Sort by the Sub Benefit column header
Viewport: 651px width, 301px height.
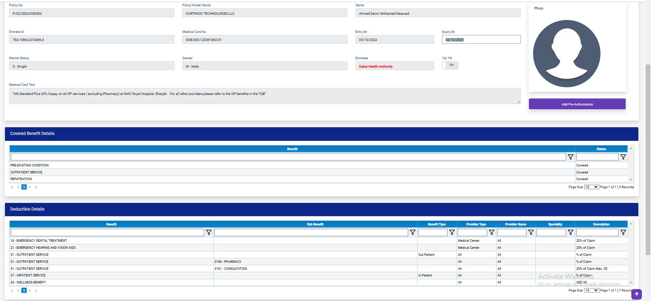(x=315, y=224)
